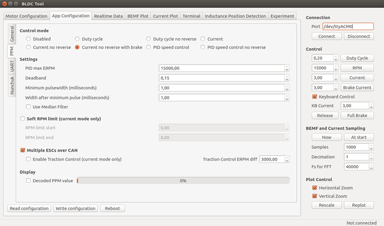Open the vertical Nunchuk side tab

coord(12,85)
